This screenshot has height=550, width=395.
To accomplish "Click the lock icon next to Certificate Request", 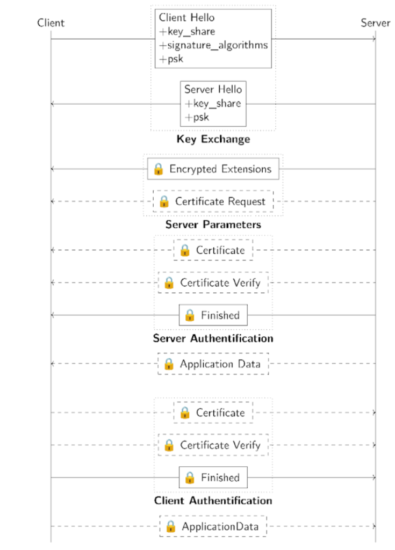I will (x=164, y=201).
